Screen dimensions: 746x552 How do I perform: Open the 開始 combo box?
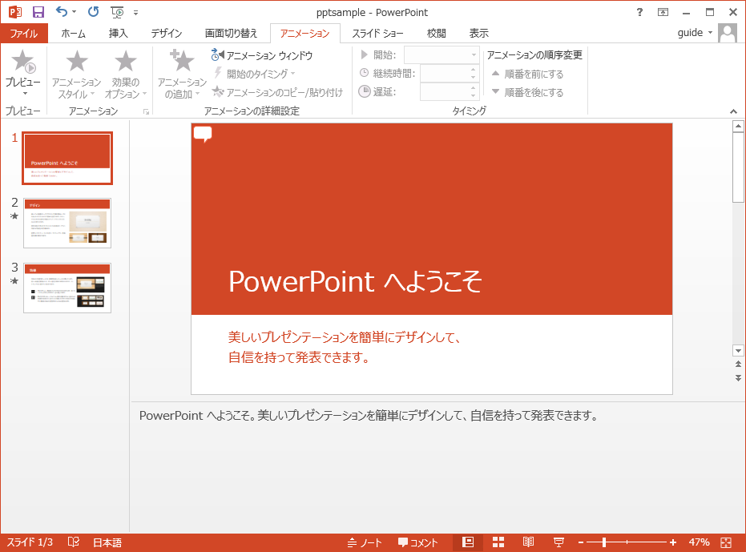point(442,55)
